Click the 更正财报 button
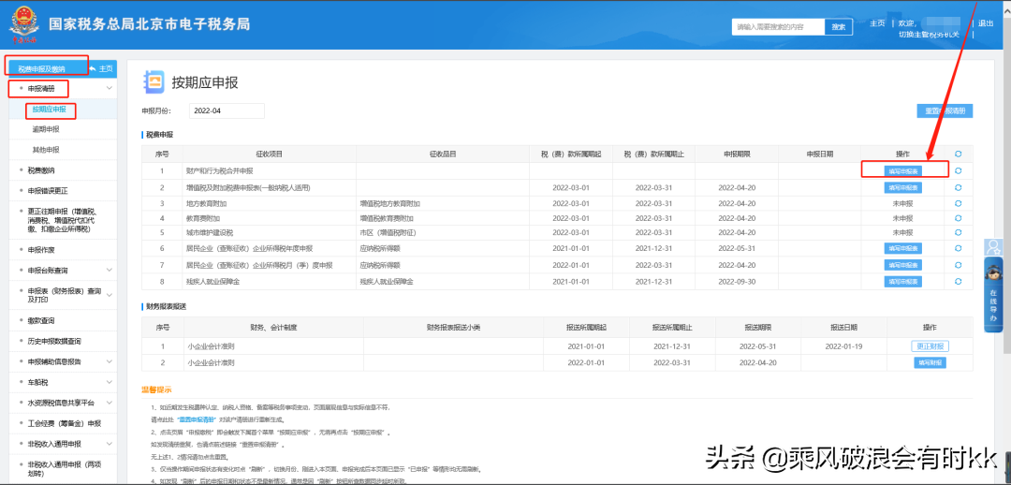Viewport: 1011px width, 485px height. [929, 345]
